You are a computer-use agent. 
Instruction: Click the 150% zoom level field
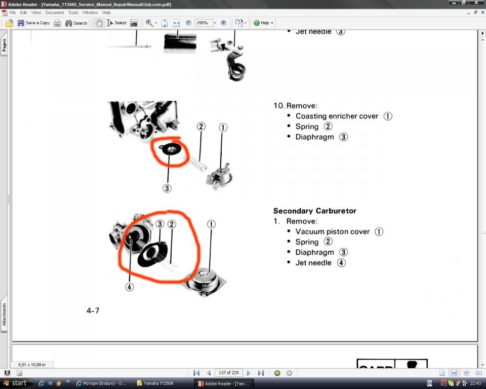pos(204,23)
